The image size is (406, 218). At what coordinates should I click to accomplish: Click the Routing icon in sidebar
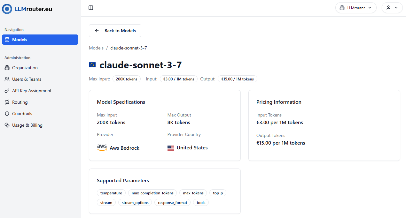[7, 102]
